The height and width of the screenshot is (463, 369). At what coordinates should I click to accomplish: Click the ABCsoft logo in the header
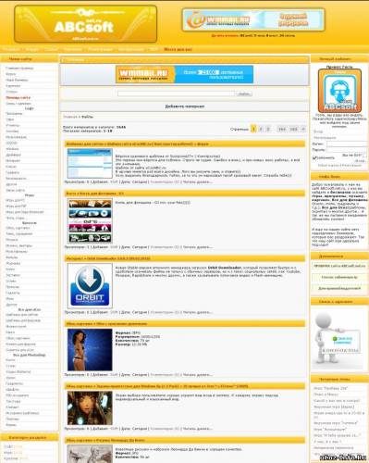coord(85,24)
